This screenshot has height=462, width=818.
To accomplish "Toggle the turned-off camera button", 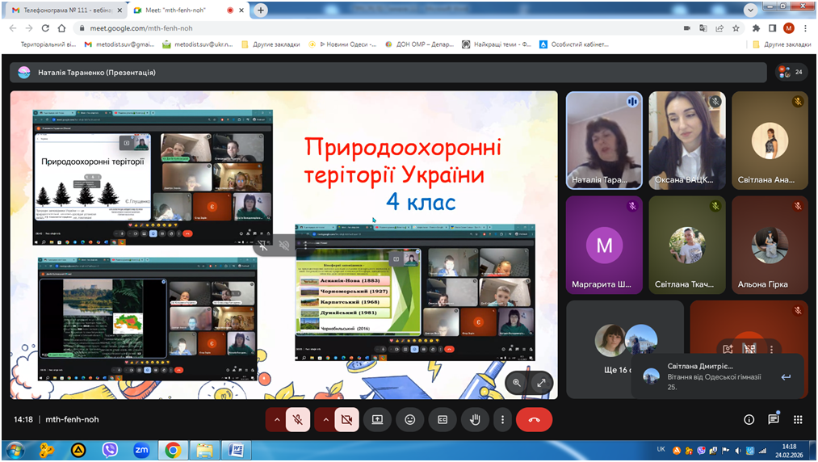I will point(346,420).
